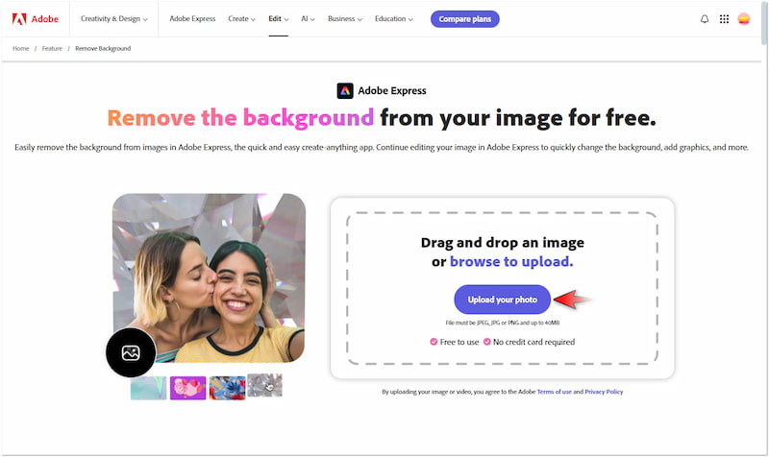
Task: Click the Adobe logo in header
Action: 34,18
